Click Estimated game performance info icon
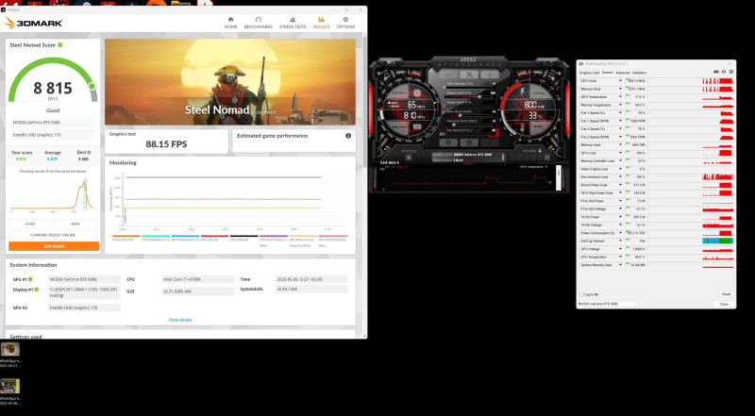The image size is (755, 416). (x=348, y=136)
